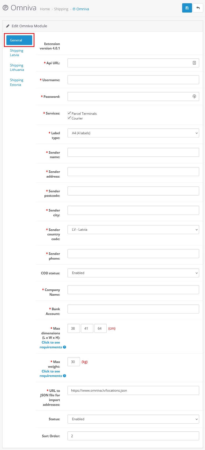
Task: Toggle the Courier service checkbox
Action: pyautogui.click(x=69, y=118)
